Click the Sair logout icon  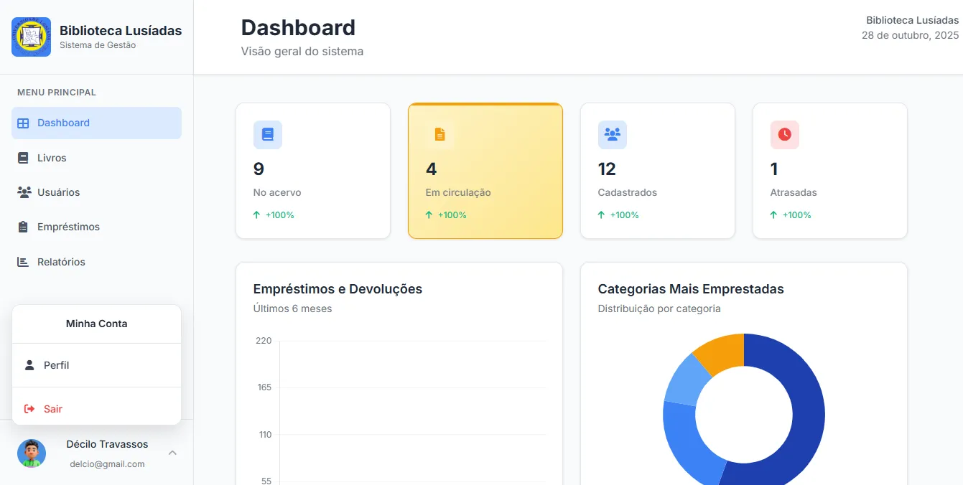(29, 408)
